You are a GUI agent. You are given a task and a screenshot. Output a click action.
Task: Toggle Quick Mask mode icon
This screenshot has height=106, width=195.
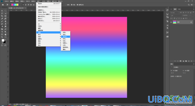click(x=2, y=45)
